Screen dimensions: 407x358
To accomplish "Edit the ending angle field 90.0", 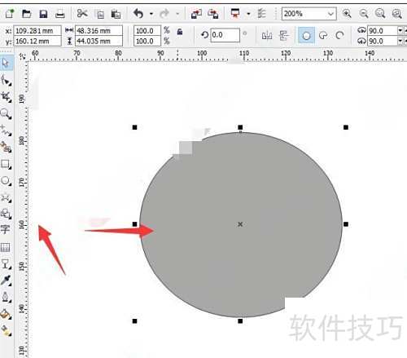I will [x=382, y=41].
